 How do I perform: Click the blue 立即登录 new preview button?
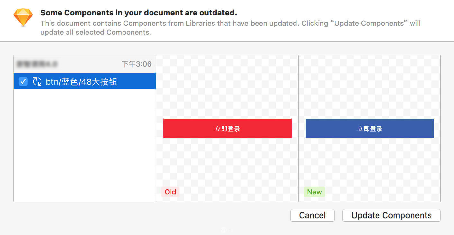370,128
